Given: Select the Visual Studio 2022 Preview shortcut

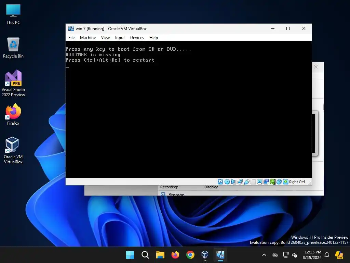Looking at the screenshot, I should pos(13,84).
